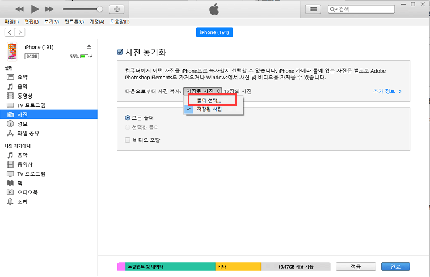Open the 파일(F) menu
430x277 pixels.
11,22
